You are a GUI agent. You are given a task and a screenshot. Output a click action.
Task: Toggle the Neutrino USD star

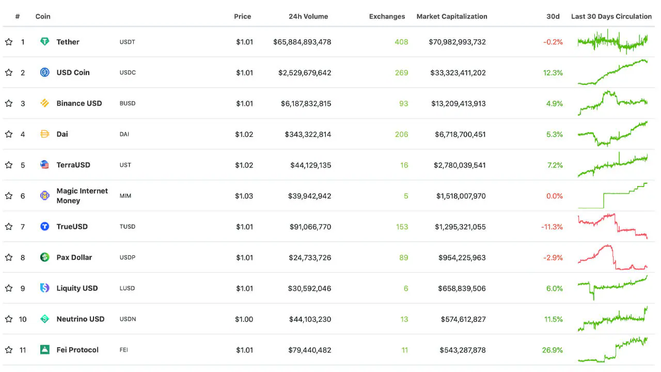point(9,319)
